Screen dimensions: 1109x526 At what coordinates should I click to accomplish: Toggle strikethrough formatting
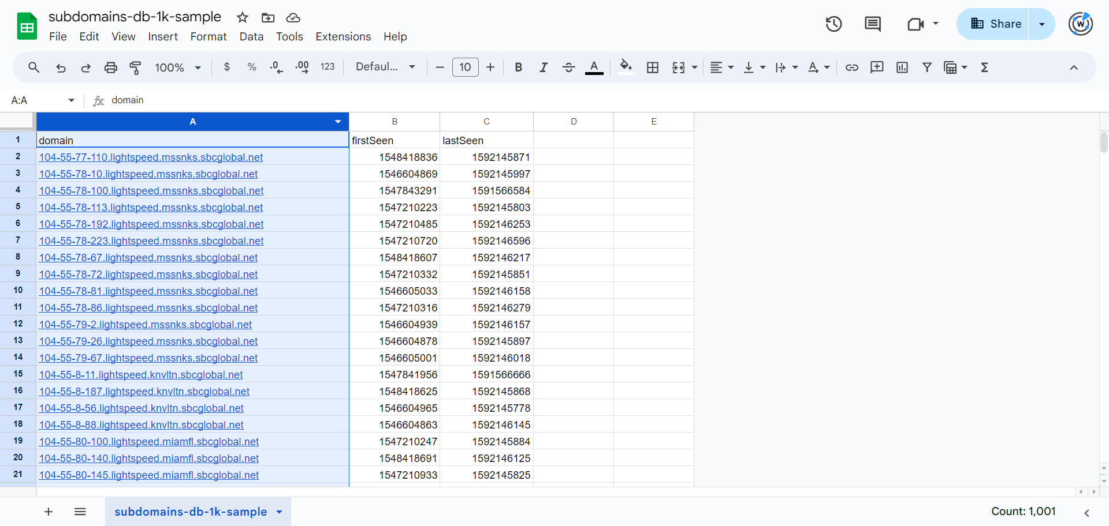pos(568,67)
